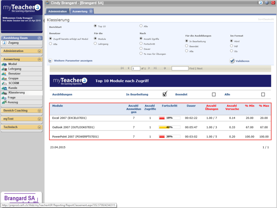The height and width of the screenshot is (208, 277).
Task: Click the page number input field
Action: pyautogui.click(x=136, y=68)
